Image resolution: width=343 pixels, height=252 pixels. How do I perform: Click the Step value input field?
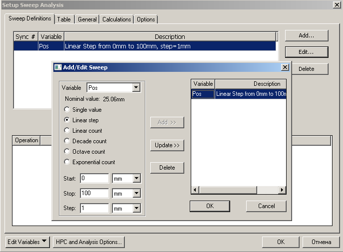(x=94, y=208)
